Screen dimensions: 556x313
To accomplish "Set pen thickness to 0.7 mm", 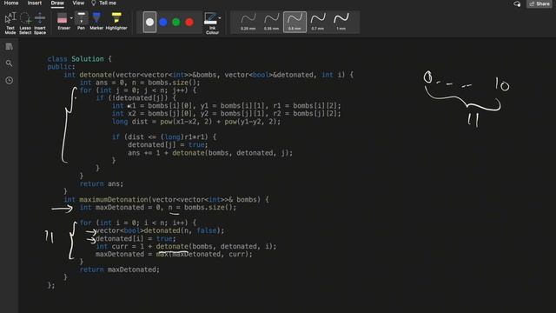I will pyautogui.click(x=318, y=22).
